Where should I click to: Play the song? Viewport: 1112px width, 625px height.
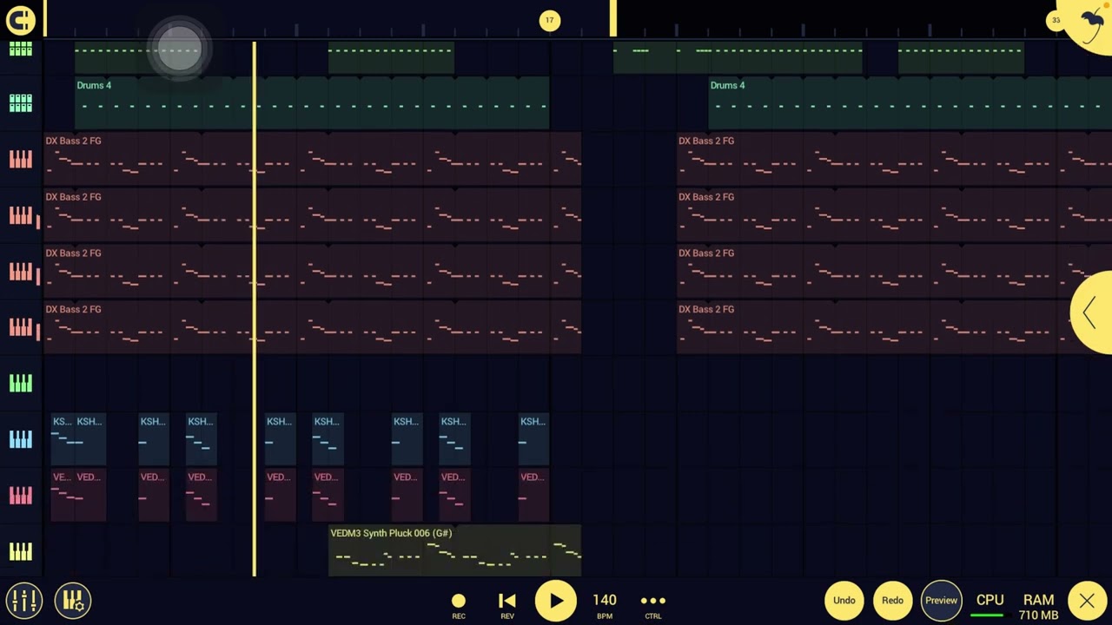click(x=556, y=601)
